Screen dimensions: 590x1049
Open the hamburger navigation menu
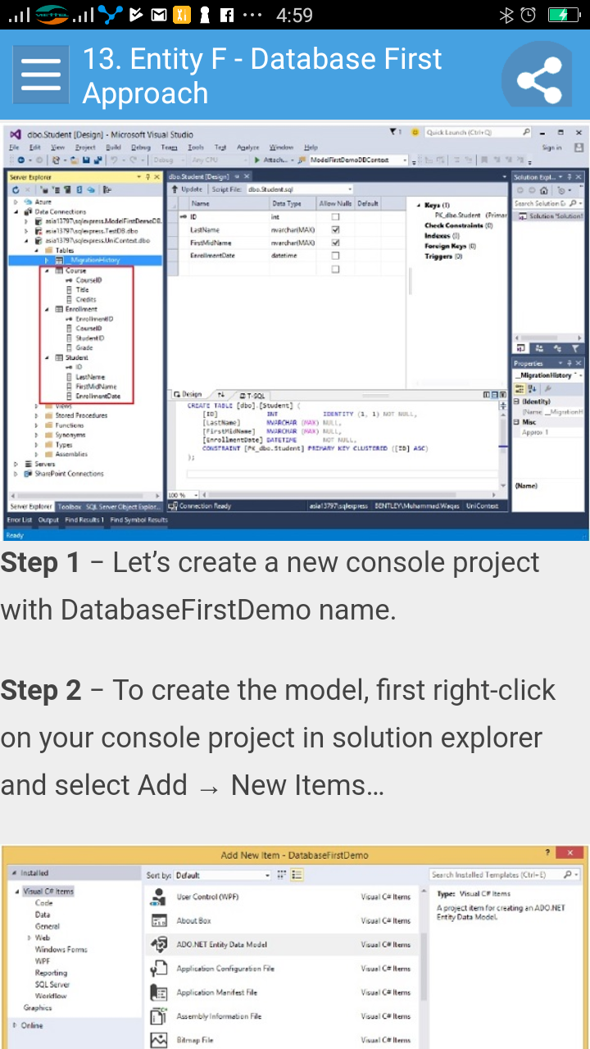pyautogui.click(x=41, y=75)
